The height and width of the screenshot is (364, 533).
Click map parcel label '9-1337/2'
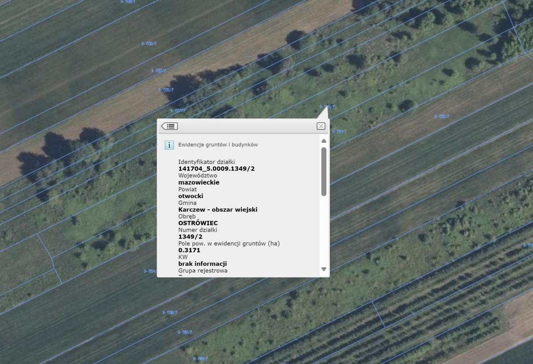click(178, 111)
